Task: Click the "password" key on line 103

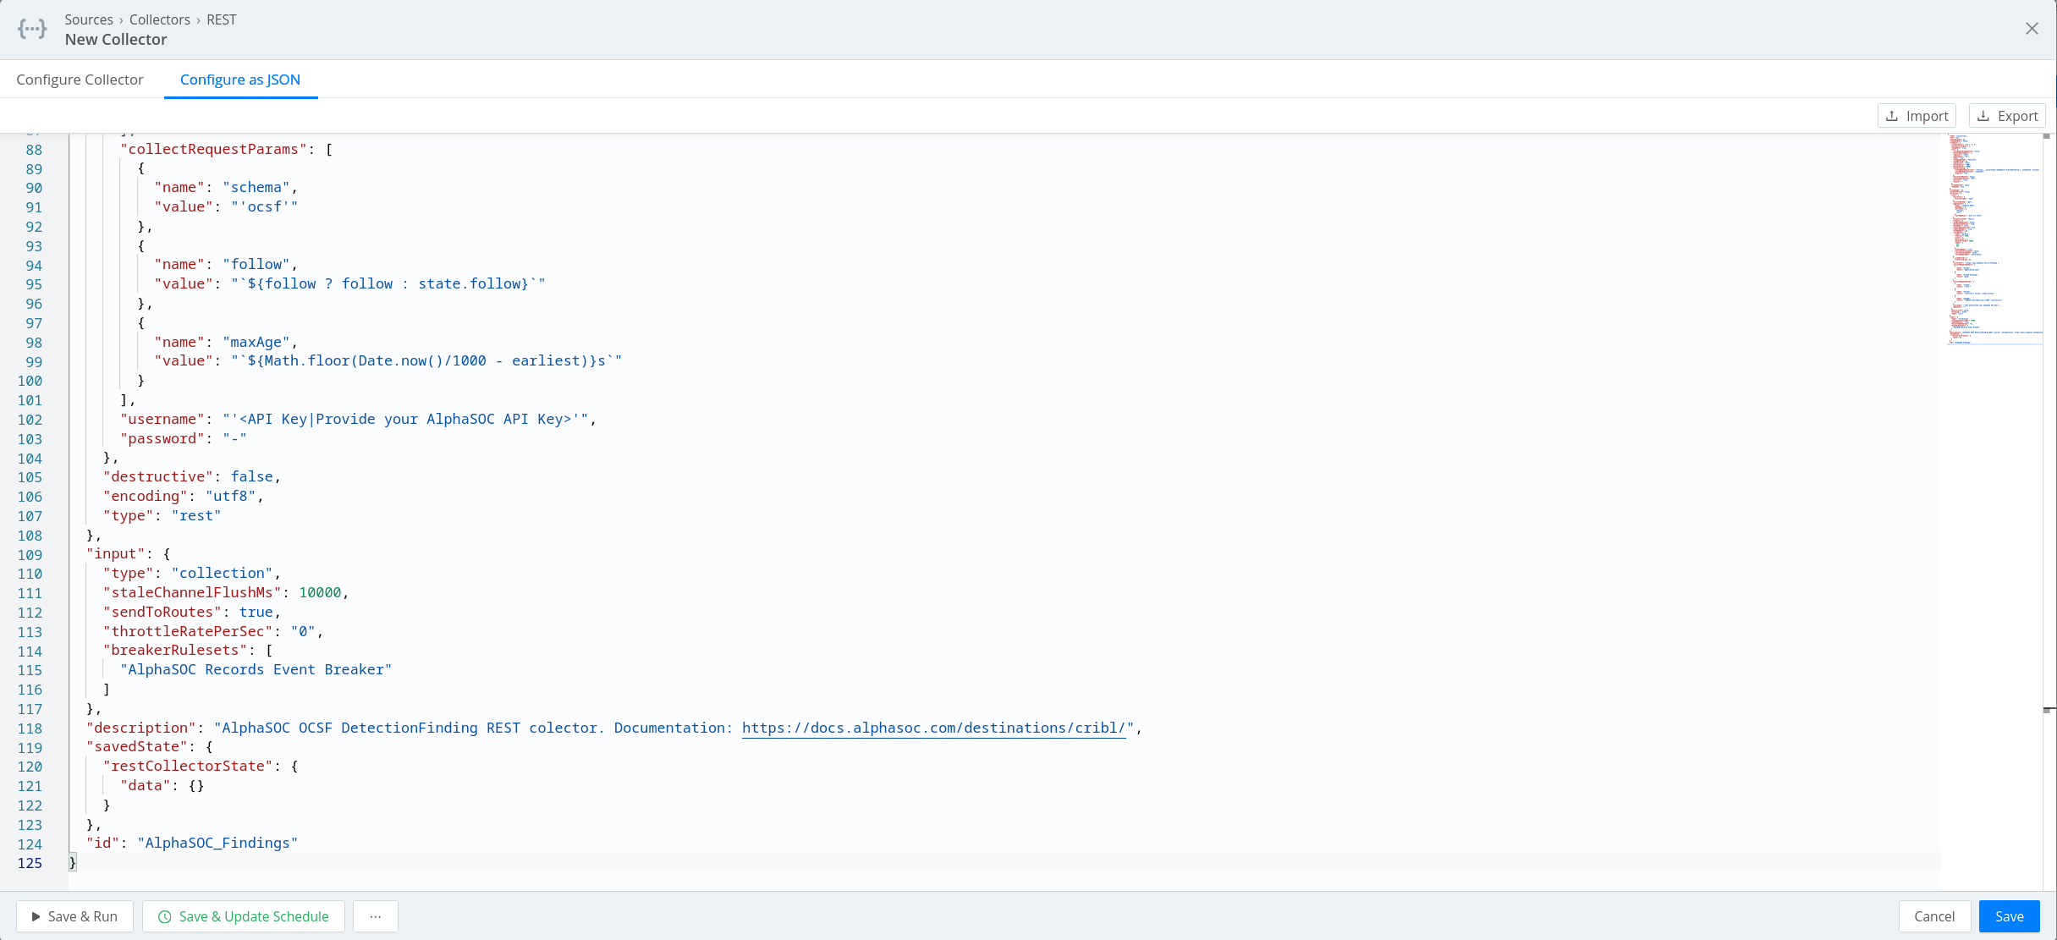Action: pyautogui.click(x=162, y=438)
